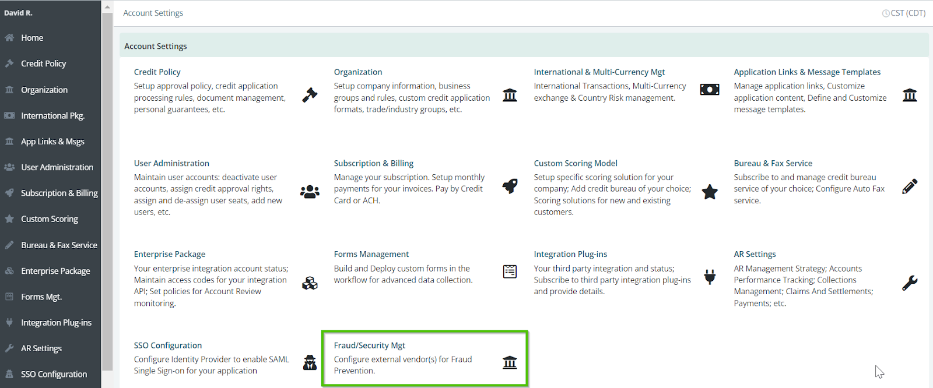Click the building icon for Application Links & Message Templates

click(x=910, y=95)
